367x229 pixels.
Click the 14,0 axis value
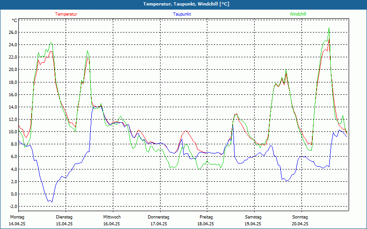13,107
